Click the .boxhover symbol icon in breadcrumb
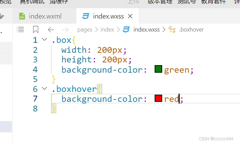Image resolution: width=240 pixels, height=143 pixels. [172, 29]
